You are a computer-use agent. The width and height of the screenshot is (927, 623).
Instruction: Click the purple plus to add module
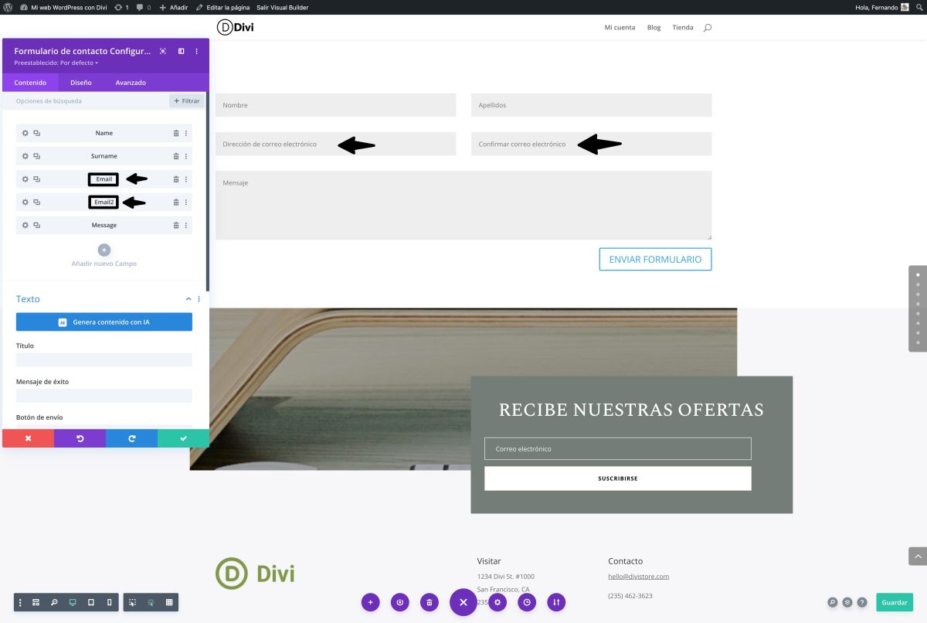pyautogui.click(x=371, y=602)
